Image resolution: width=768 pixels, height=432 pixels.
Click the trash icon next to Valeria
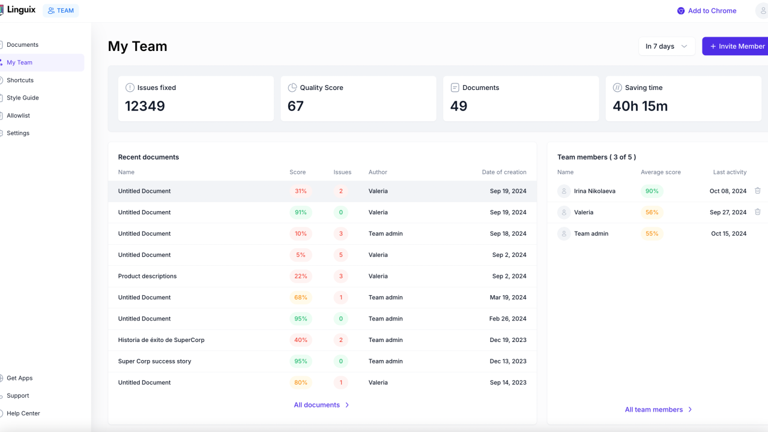point(757,212)
